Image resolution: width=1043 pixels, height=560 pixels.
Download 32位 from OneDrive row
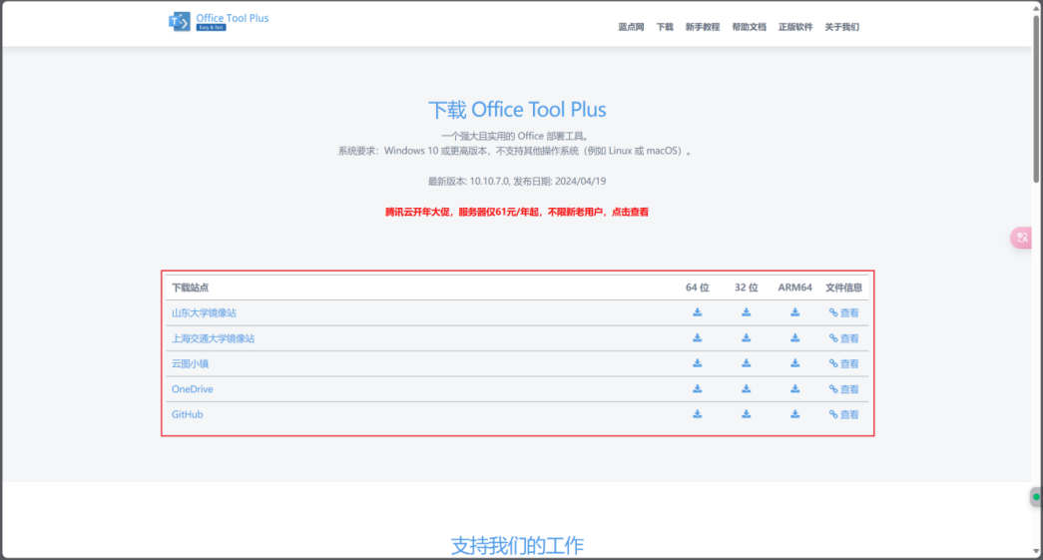click(747, 389)
